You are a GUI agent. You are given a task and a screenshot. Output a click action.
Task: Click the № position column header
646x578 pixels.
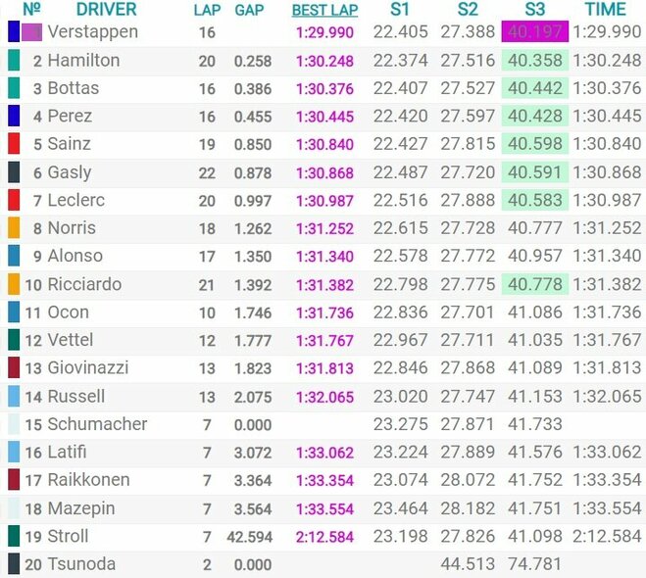coord(31,10)
